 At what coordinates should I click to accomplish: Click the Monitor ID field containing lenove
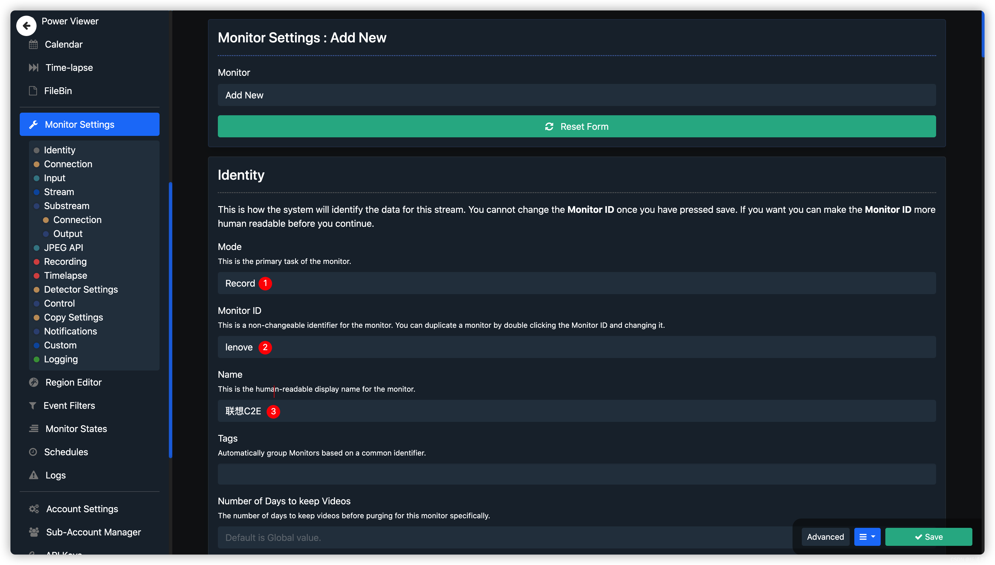tap(576, 347)
